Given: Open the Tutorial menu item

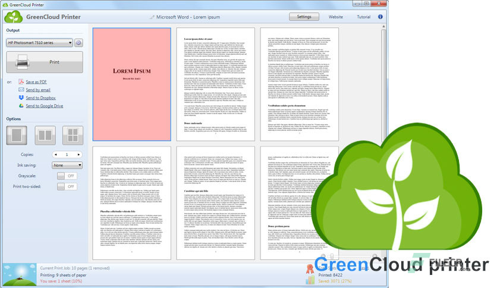Looking at the screenshot, I should point(364,17).
